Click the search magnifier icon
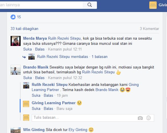Viewport: 167px width, 133px height. 90,5
